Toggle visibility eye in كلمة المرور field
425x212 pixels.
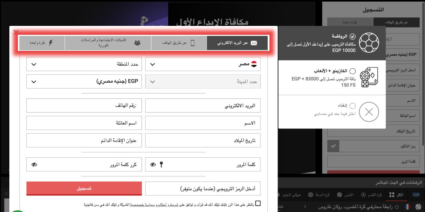153,165
